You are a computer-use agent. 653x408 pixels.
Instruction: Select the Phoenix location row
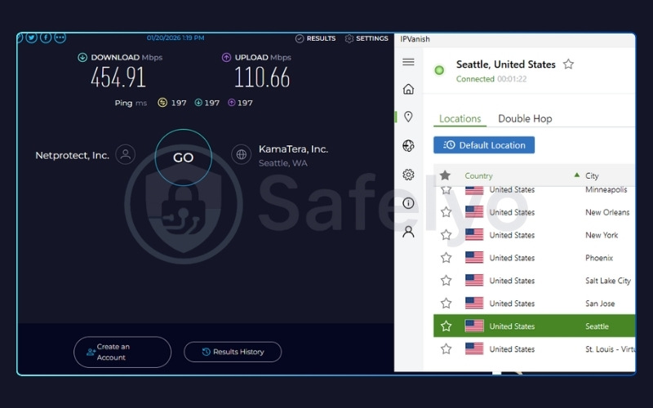click(535, 258)
